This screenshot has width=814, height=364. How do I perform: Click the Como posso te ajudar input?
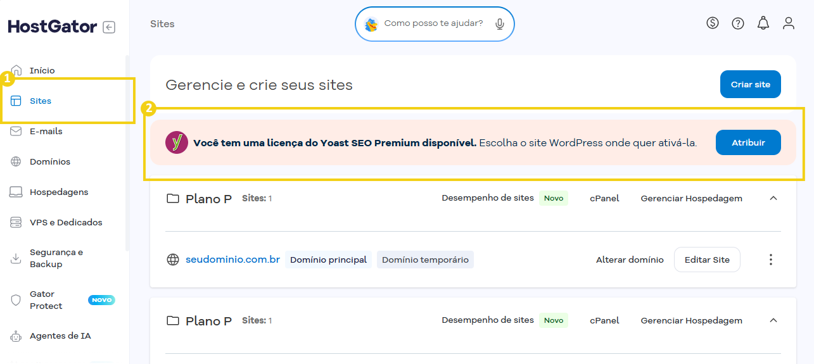coord(433,23)
